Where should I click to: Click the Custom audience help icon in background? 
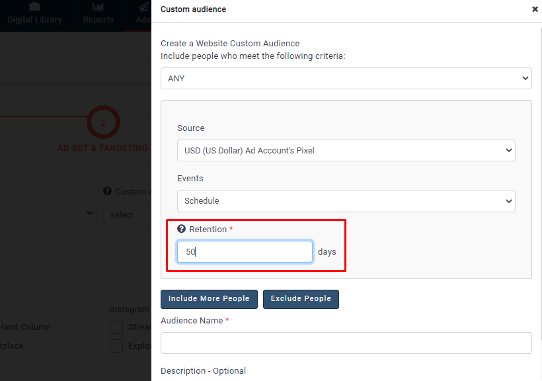tap(107, 191)
